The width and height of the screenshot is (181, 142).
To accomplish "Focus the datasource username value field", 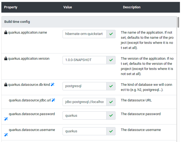I will click(85, 131).
